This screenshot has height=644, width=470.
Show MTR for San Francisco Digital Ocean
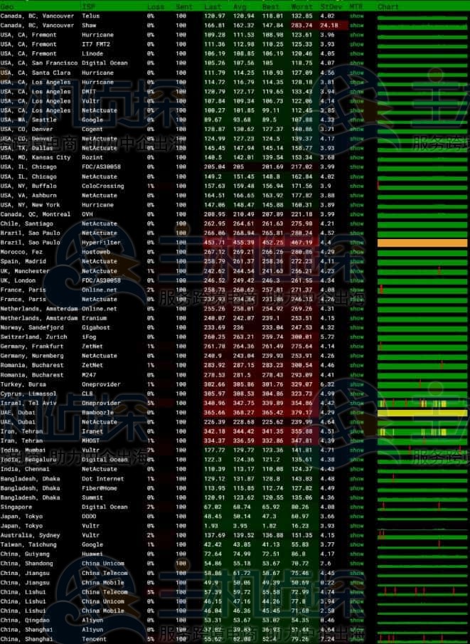click(x=356, y=63)
